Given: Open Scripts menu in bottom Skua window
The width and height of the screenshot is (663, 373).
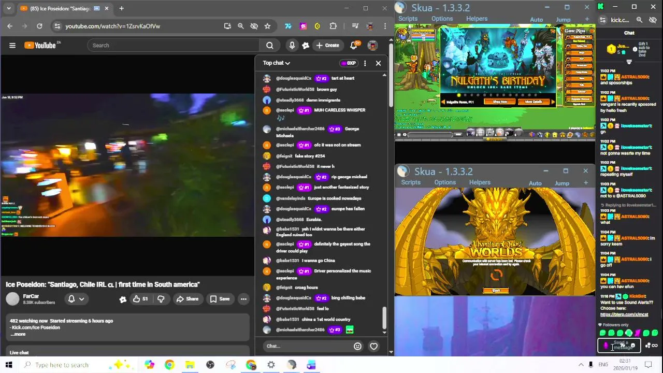Looking at the screenshot, I should coord(411,182).
